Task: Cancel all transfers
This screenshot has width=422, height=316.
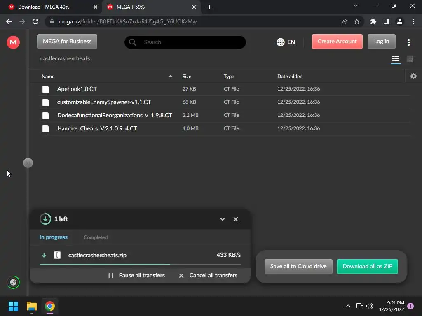Action: coord(208,275)
